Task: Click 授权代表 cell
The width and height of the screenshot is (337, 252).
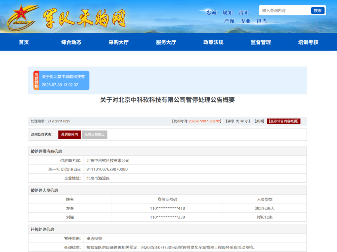Action: tap(265, 217)
